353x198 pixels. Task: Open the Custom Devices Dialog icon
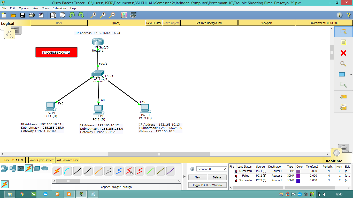[133, 15]
